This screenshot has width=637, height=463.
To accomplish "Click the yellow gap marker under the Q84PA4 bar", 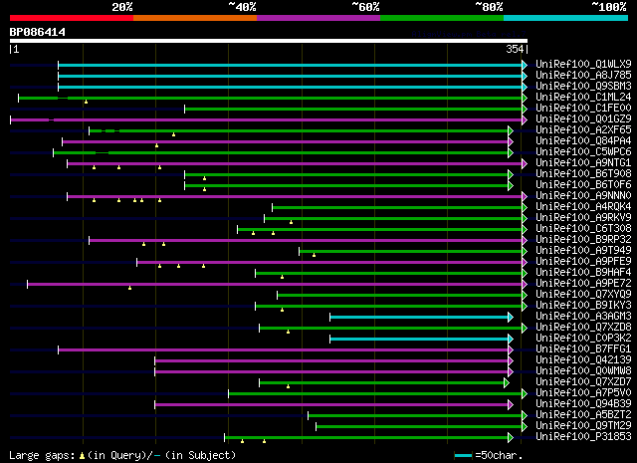I will pyautogui.click(x=157, y=145).
